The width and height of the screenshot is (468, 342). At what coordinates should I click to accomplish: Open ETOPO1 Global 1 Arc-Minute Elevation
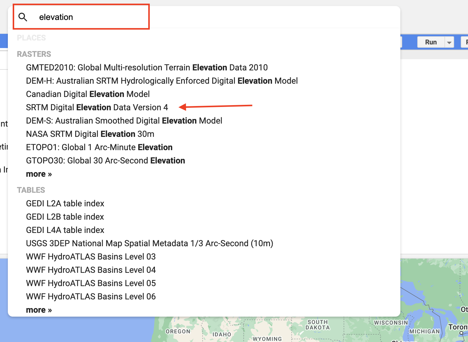point(99,147)
